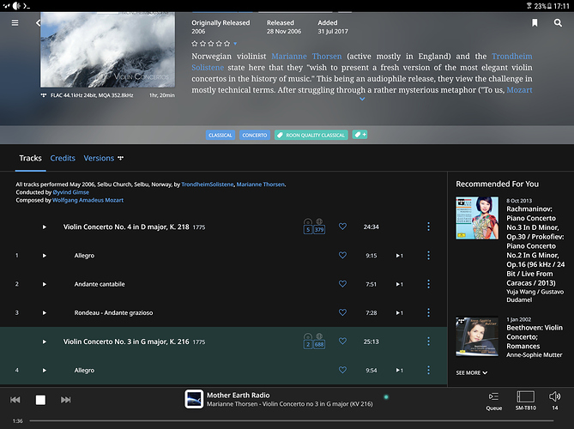Open track link indicator on Rondeau track
The height and width of the screenshot is (429, 574).
(x=399, y=313)
